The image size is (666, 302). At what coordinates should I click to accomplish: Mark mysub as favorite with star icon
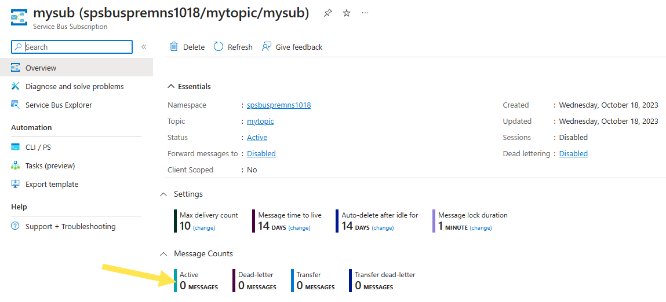pos(347,13)
